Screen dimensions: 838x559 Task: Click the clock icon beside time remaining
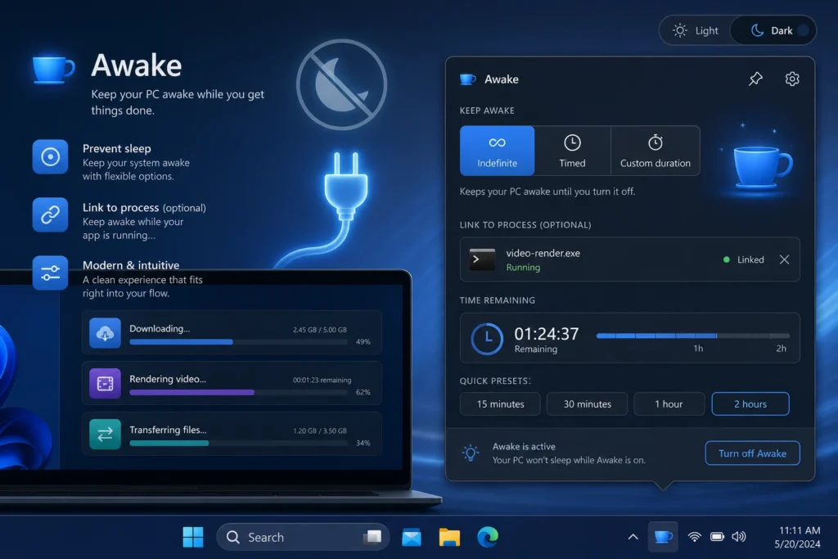tap(486, 338)
